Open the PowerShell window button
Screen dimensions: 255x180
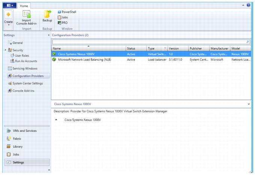pos(67,12)
